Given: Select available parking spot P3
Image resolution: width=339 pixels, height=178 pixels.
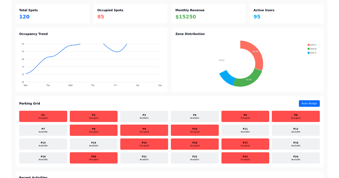Looking at the screenshot, I should point(144,116).
